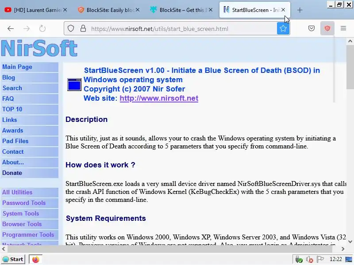Click the show desktop tray icon
The image size is (354, 265).
349,259
